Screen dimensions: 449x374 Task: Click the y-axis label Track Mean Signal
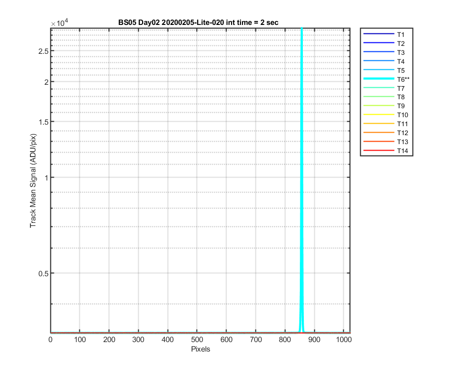[x=33, y=181]
